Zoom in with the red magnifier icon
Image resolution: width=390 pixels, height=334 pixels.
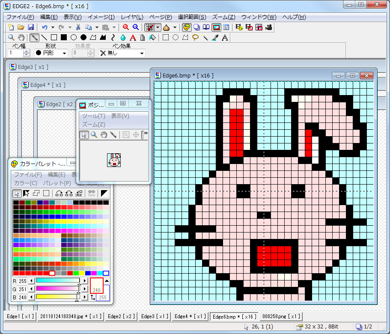tap(126, 27)
